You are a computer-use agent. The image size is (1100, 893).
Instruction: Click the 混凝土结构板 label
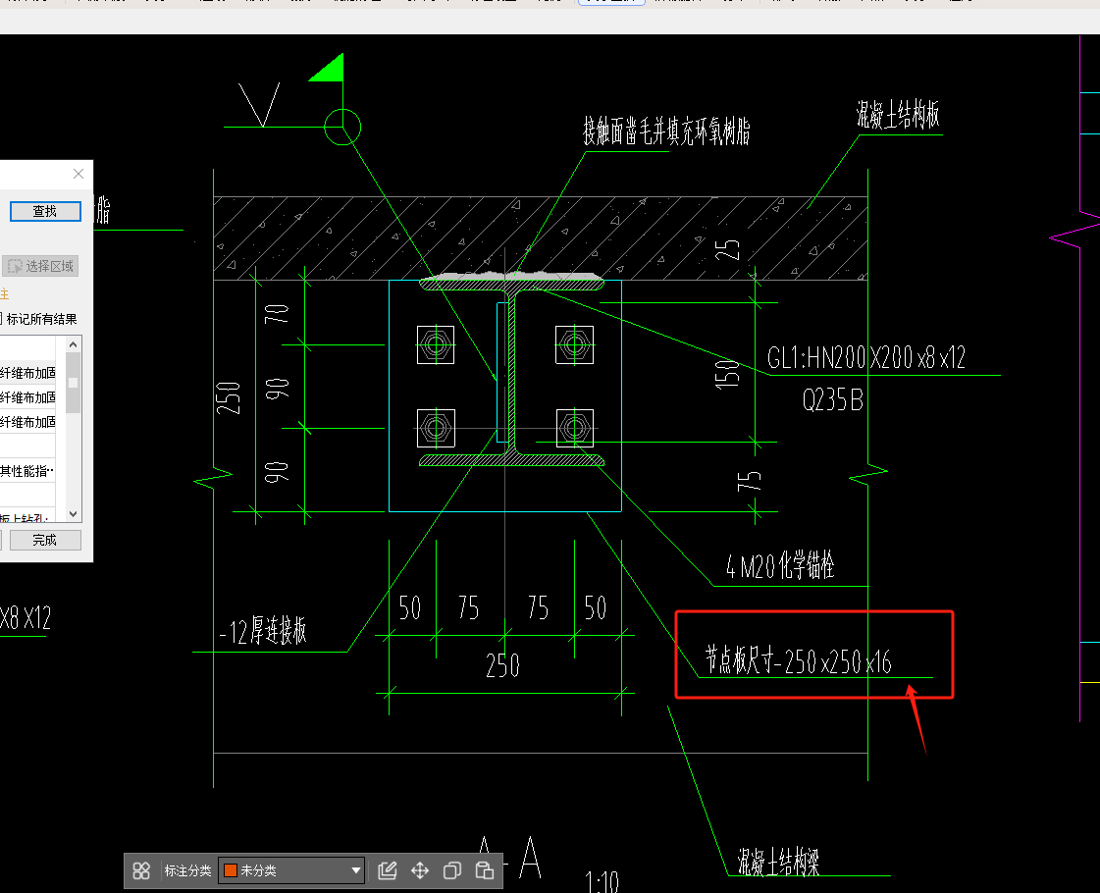point(898,115)
